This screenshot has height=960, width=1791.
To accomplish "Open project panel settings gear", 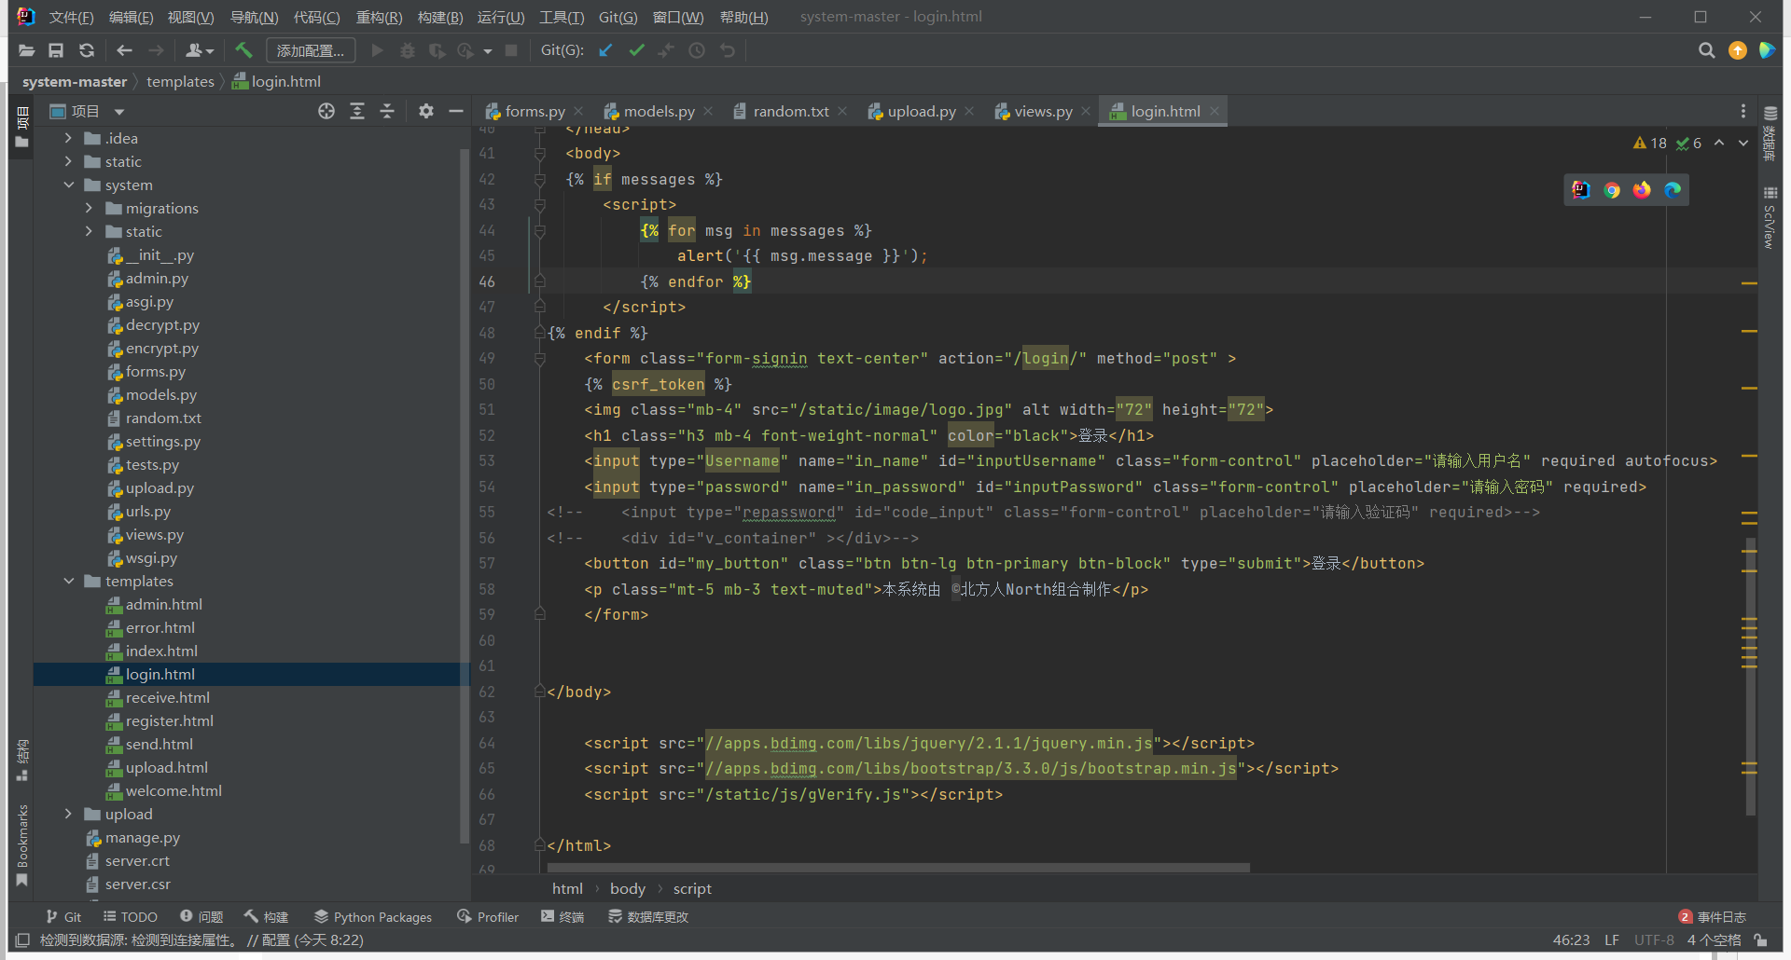I will click(425, 111).
